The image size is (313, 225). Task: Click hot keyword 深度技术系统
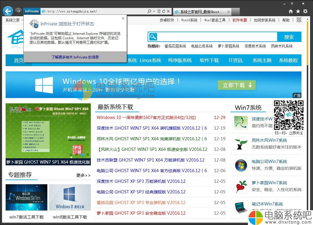(255, 46)
